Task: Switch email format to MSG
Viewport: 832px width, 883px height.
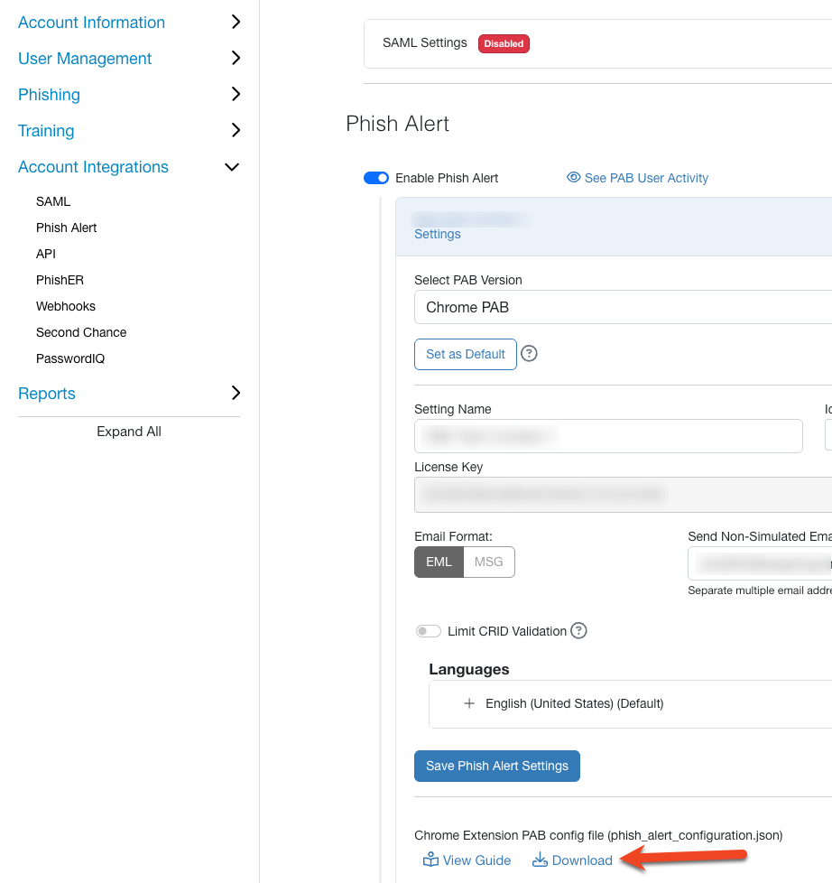Action: 488,562
